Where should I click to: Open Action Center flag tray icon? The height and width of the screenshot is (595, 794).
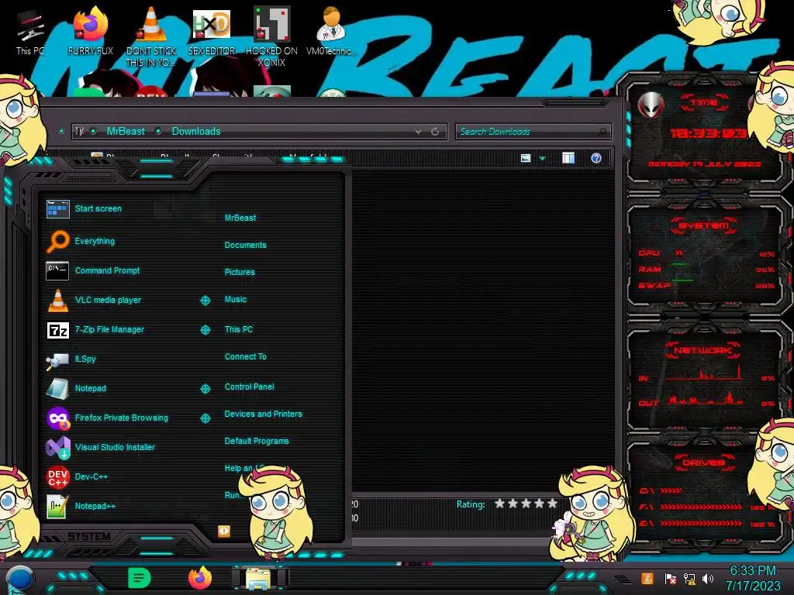[x=670, y=579]
